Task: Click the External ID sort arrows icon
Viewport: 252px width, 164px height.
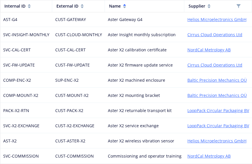Action: click(x=82, y=6)
